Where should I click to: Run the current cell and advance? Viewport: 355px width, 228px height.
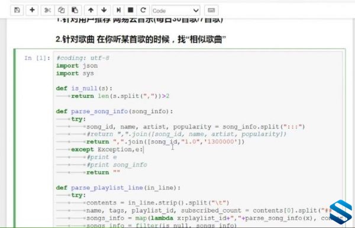point(118,11)
